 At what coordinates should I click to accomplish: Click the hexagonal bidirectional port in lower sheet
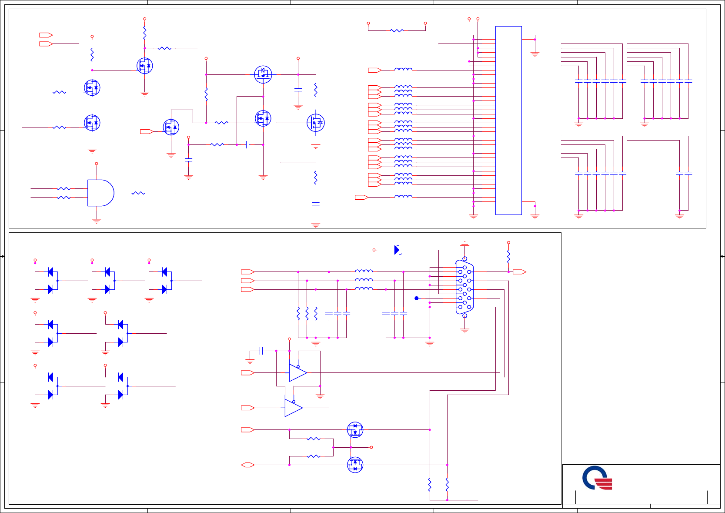[247, 465]
